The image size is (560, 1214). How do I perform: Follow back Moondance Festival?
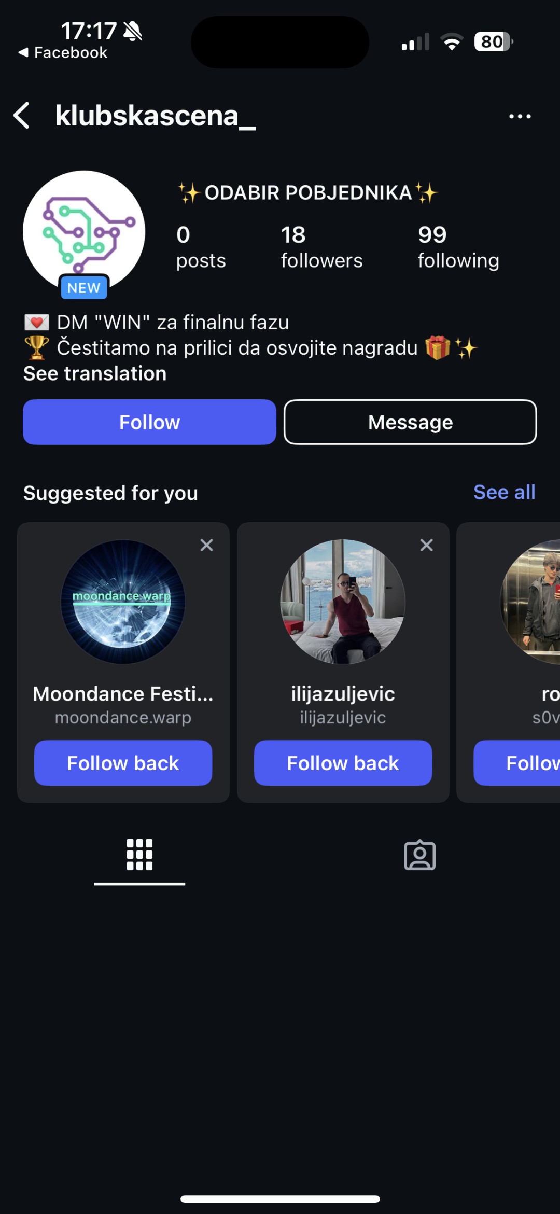123,763
